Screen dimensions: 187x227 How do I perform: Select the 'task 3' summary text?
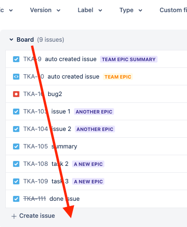click(x=60, y=181)
